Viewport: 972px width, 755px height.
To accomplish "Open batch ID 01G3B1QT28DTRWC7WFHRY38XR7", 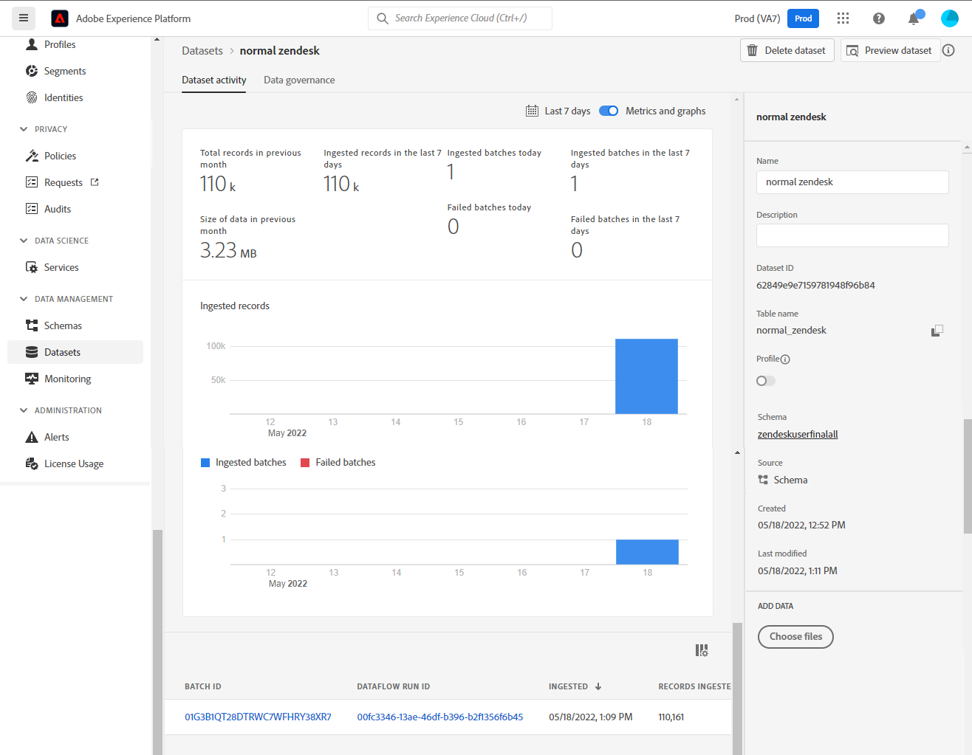I will [x=258, y=717].
